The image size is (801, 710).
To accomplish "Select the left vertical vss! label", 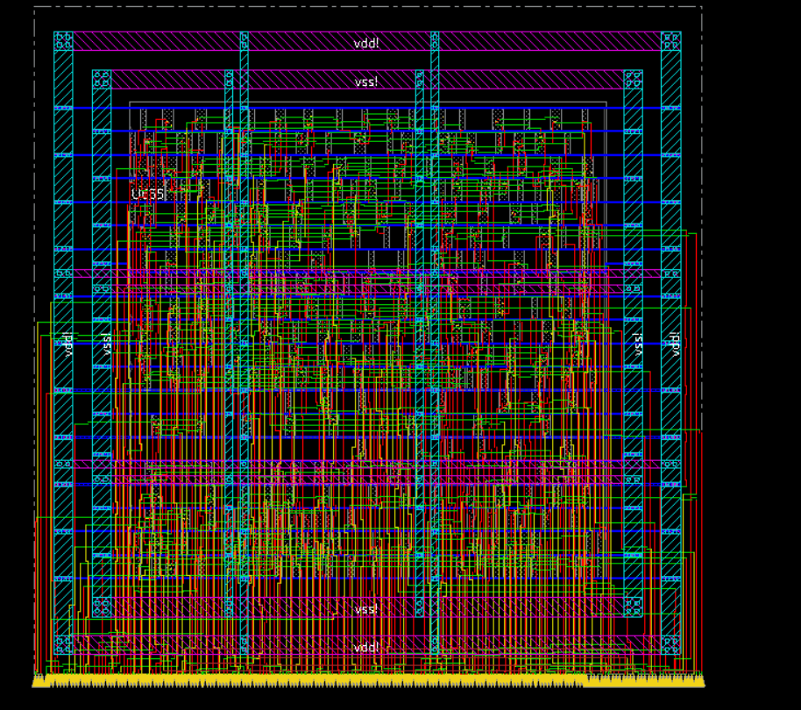I will coord(106,344).
